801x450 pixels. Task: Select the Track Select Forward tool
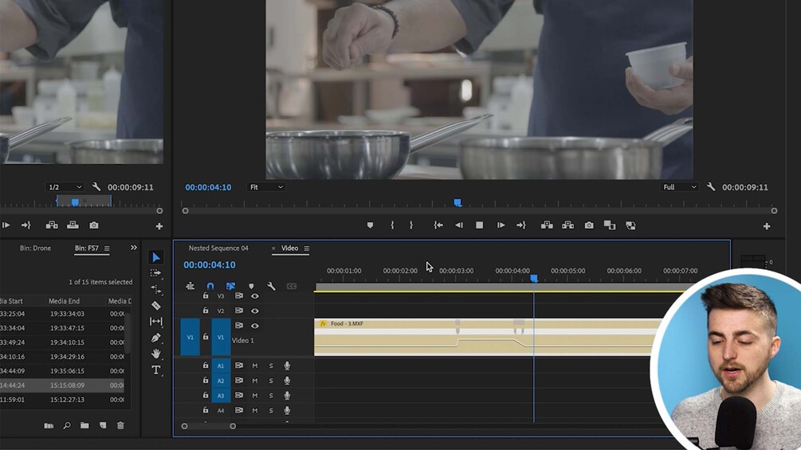coord(155,273)
